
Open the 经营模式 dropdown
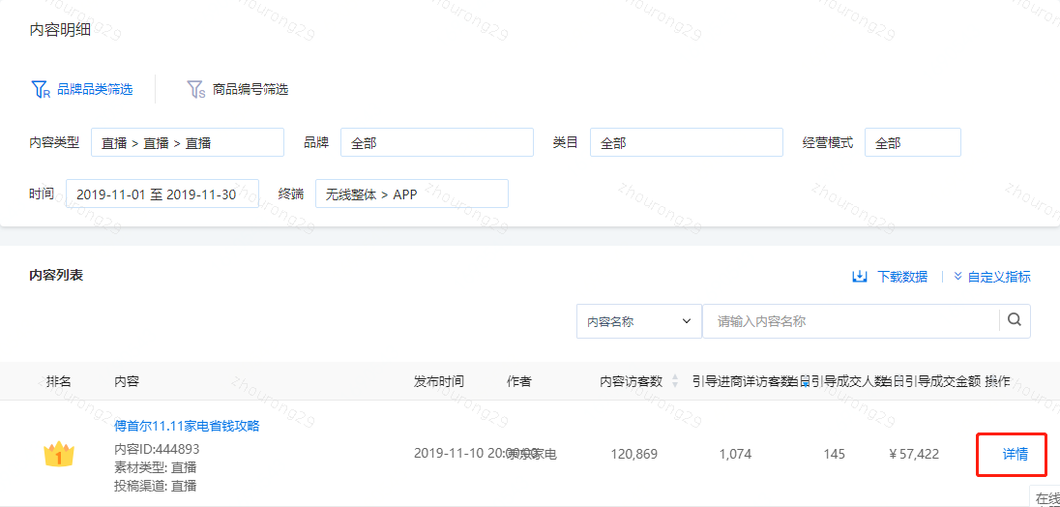coord(912,142)
